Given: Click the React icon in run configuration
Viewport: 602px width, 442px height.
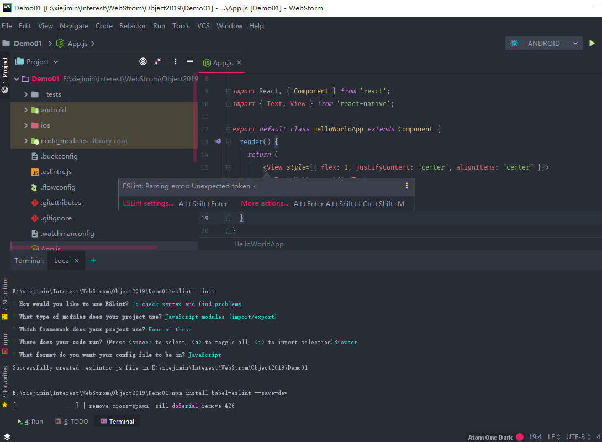Looking at the screenshot, I should [514, 44].
